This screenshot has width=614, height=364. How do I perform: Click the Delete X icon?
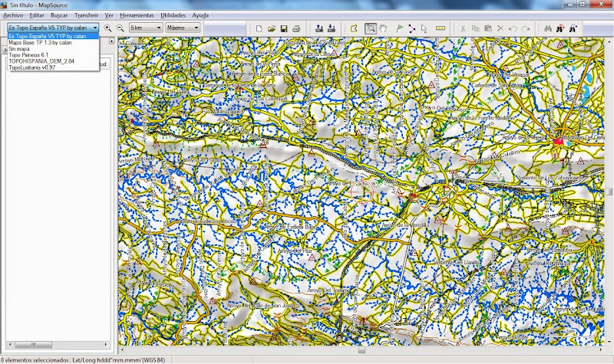coord(500,28)
